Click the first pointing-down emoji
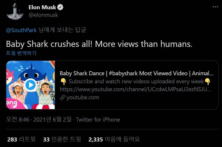Image resolution: width=222 pixels, height=147 pixels. click(63, 81)
